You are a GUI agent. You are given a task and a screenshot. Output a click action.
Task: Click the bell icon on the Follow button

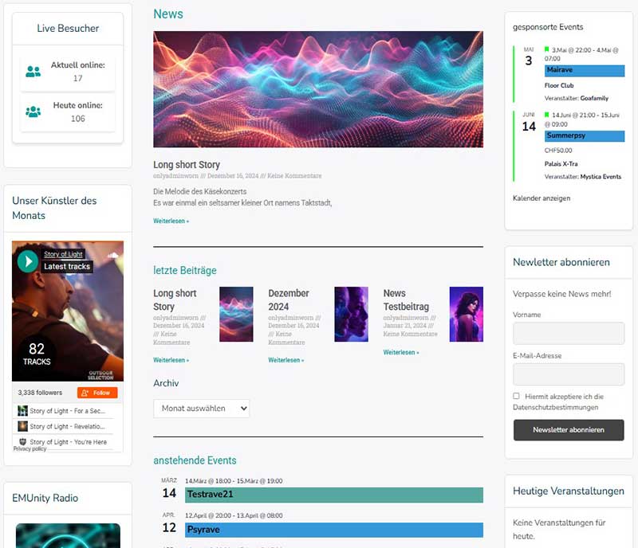point(85,391)
